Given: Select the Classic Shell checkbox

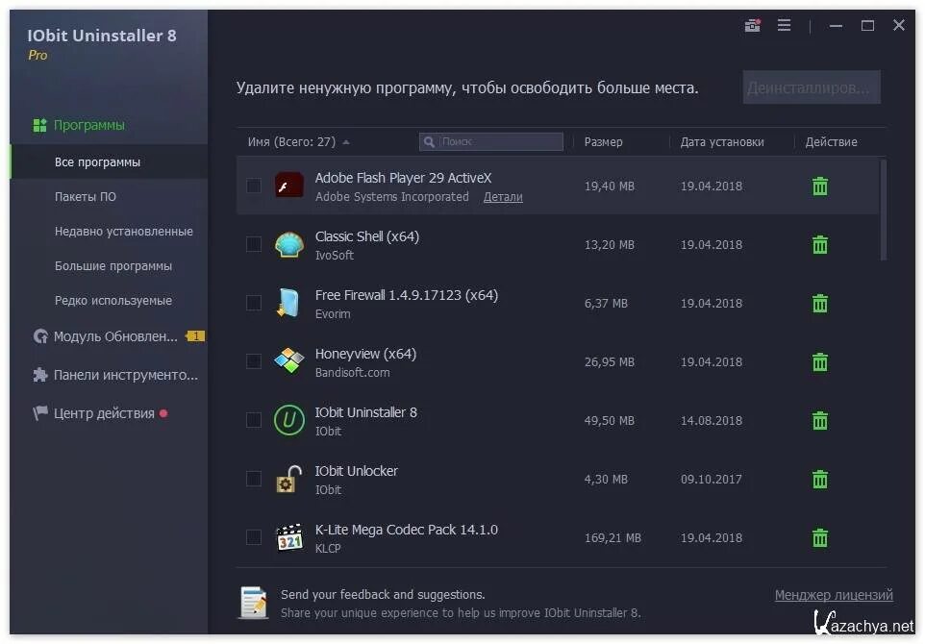Looking at the screenshot, I should (x=254, y=244).
